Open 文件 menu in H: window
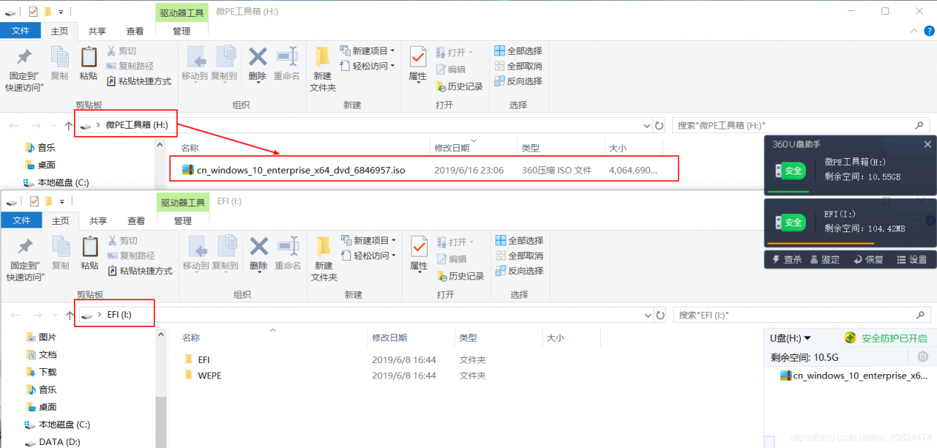The width and height of the screenshot is (937, 448). (x=20, y=31)
